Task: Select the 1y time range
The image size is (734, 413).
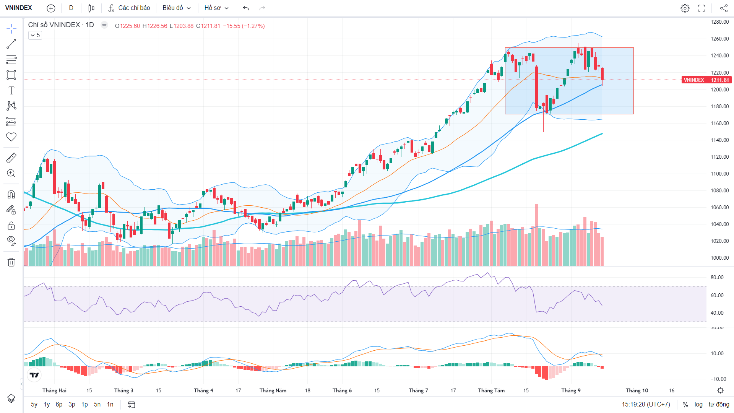Action: [x=47, y=405]
